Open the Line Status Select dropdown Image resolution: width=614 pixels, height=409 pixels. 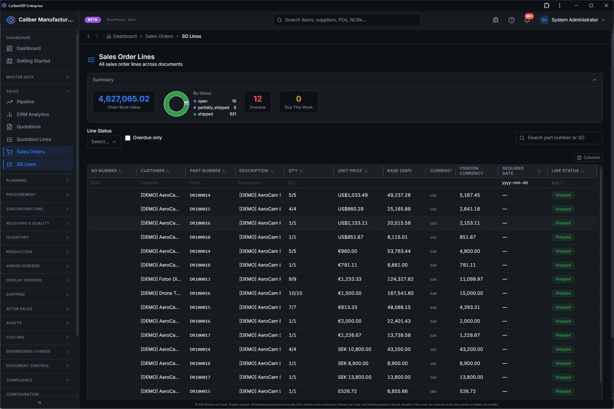click(104, 142)
